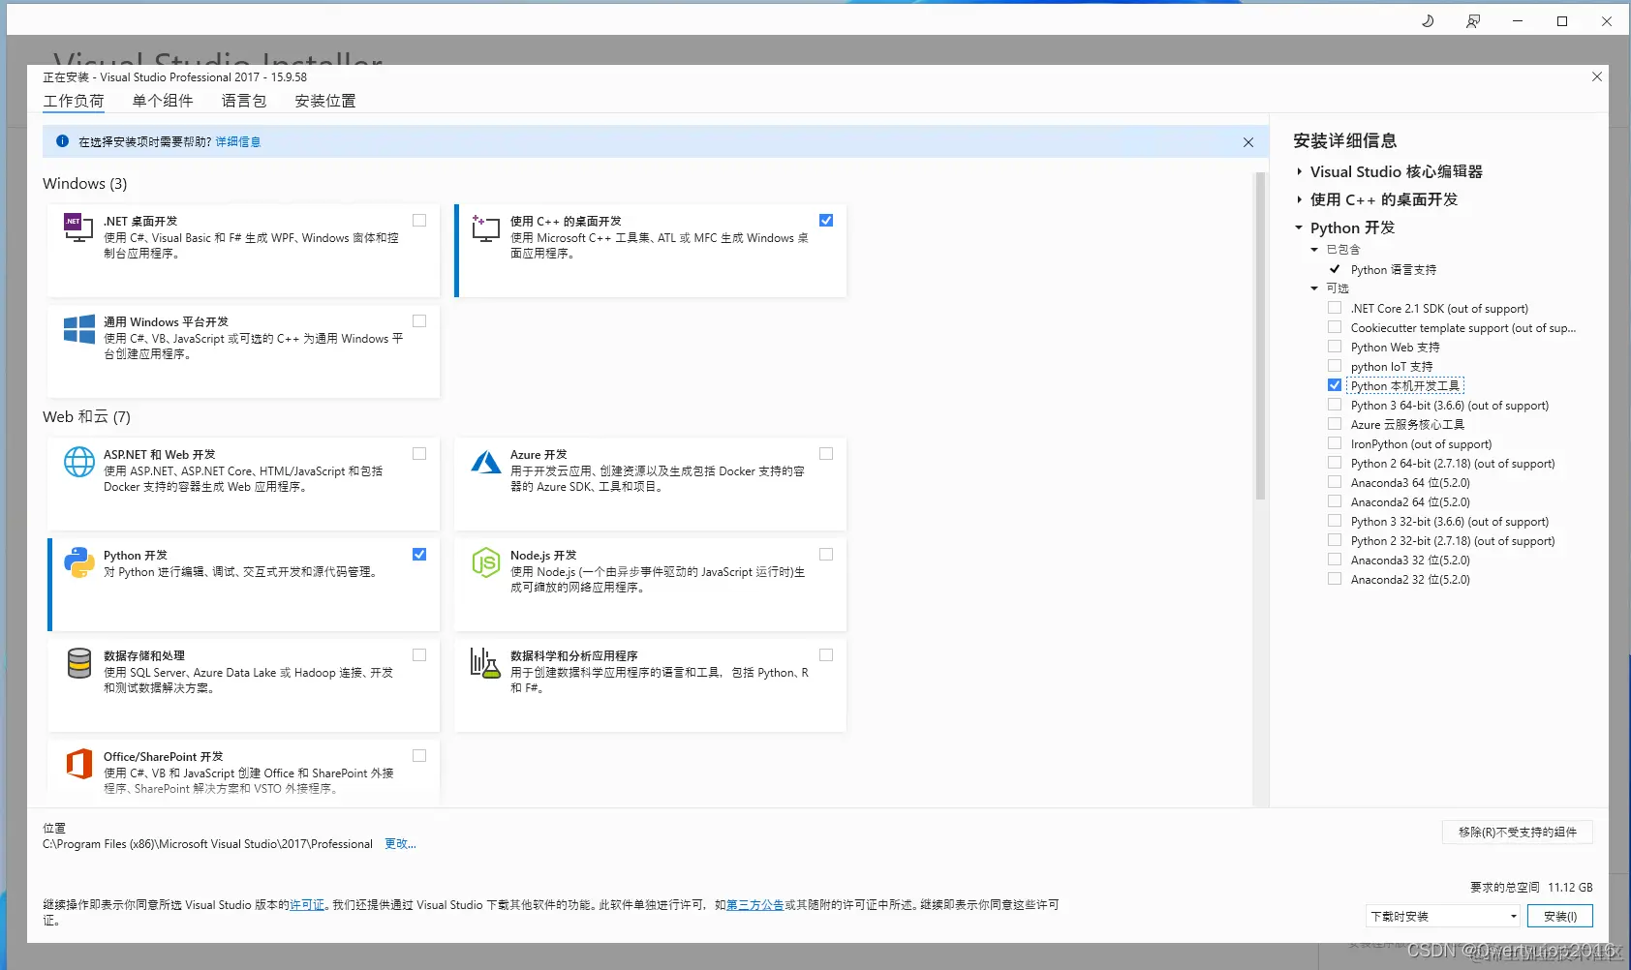Open the 详细信息 help link

click(237, 141)
